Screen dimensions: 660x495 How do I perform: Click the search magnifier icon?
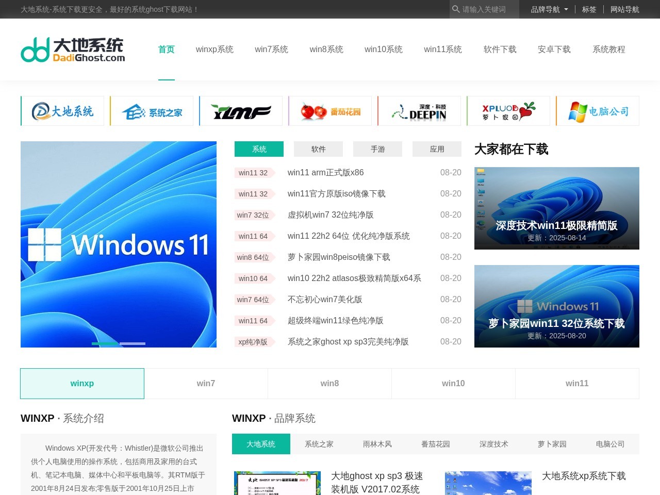point(456,9)
